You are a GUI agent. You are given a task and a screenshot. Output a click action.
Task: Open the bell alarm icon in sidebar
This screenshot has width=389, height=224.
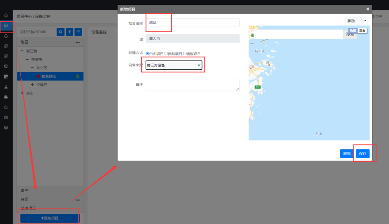[x=6, y=36]
